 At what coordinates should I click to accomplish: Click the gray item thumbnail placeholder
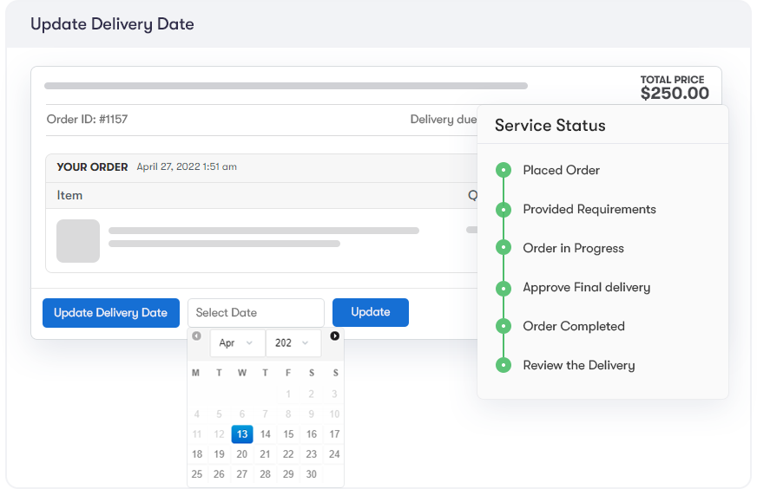point(78,241)
